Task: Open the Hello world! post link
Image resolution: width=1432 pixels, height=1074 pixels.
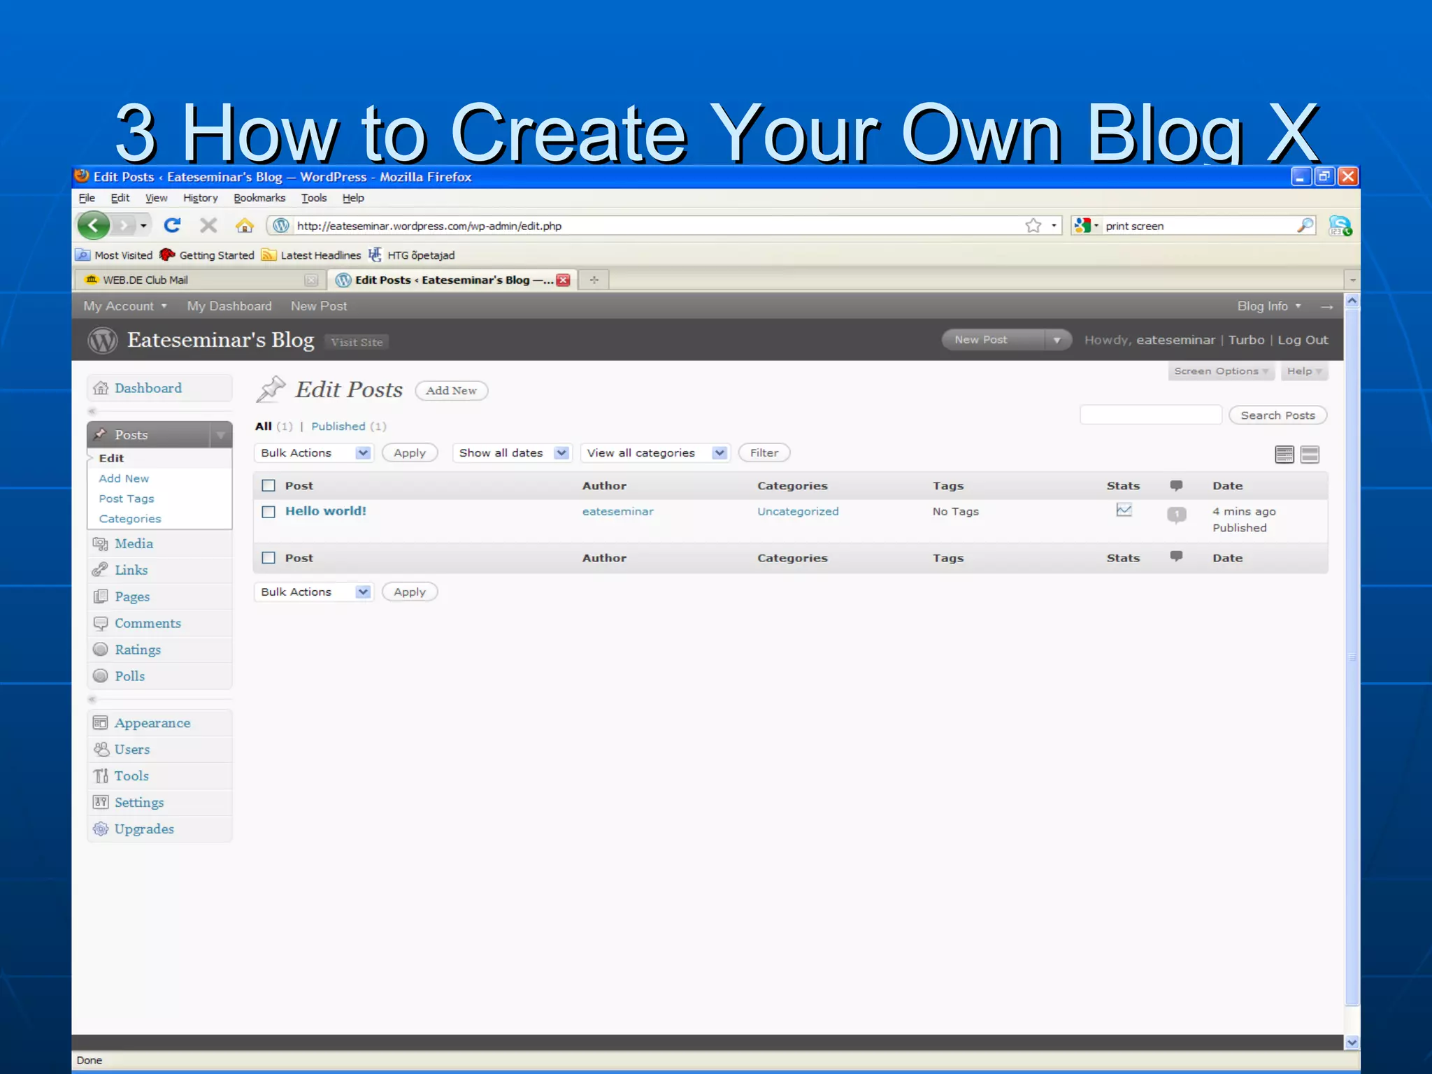Action: point(326,511)
